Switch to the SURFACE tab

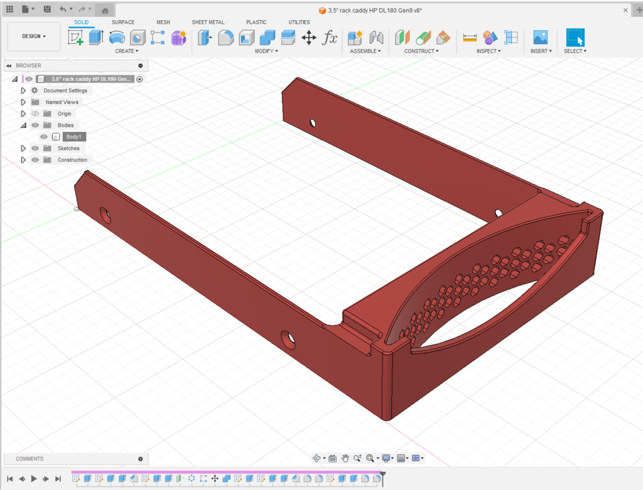pos(123,22)
